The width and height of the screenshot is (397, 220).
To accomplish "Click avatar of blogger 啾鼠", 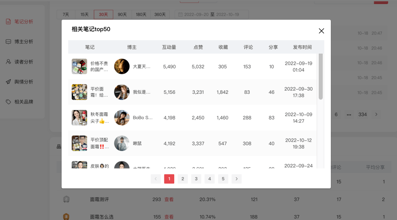I will click(x=122, y=143).
